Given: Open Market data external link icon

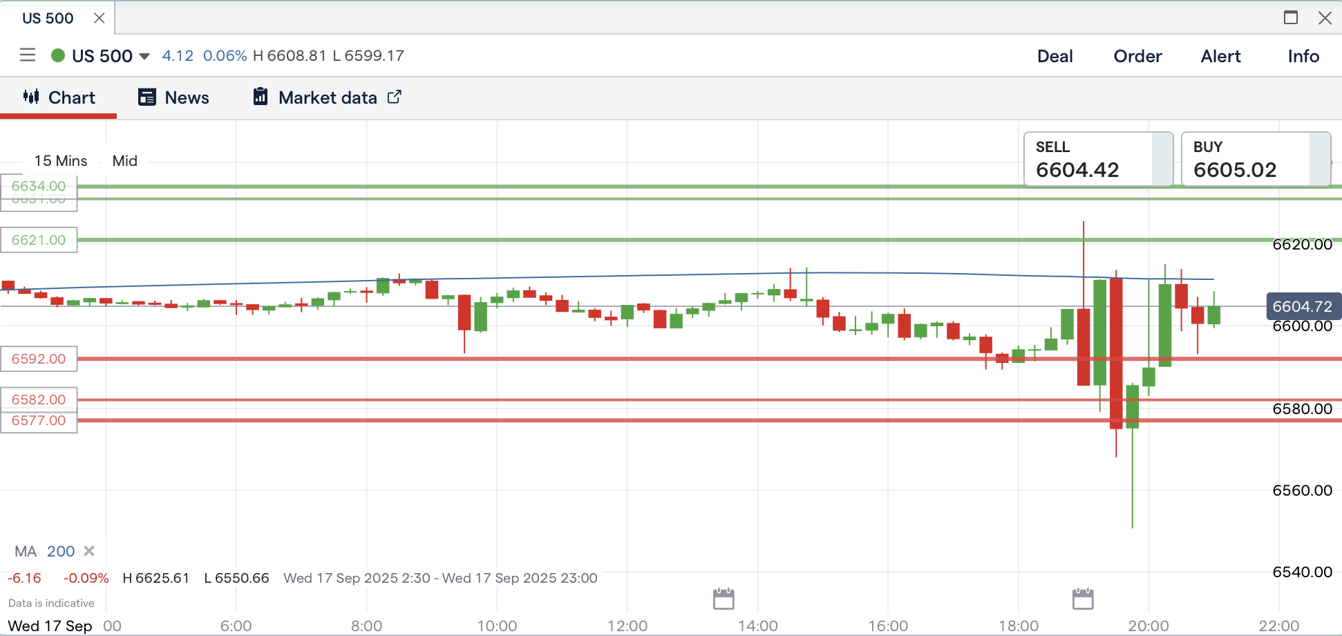Looking at the screenshot, I should click(395, 97).
